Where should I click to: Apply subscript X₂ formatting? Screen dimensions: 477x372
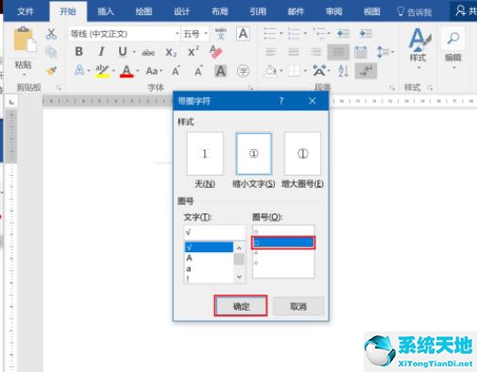(171, 53)
